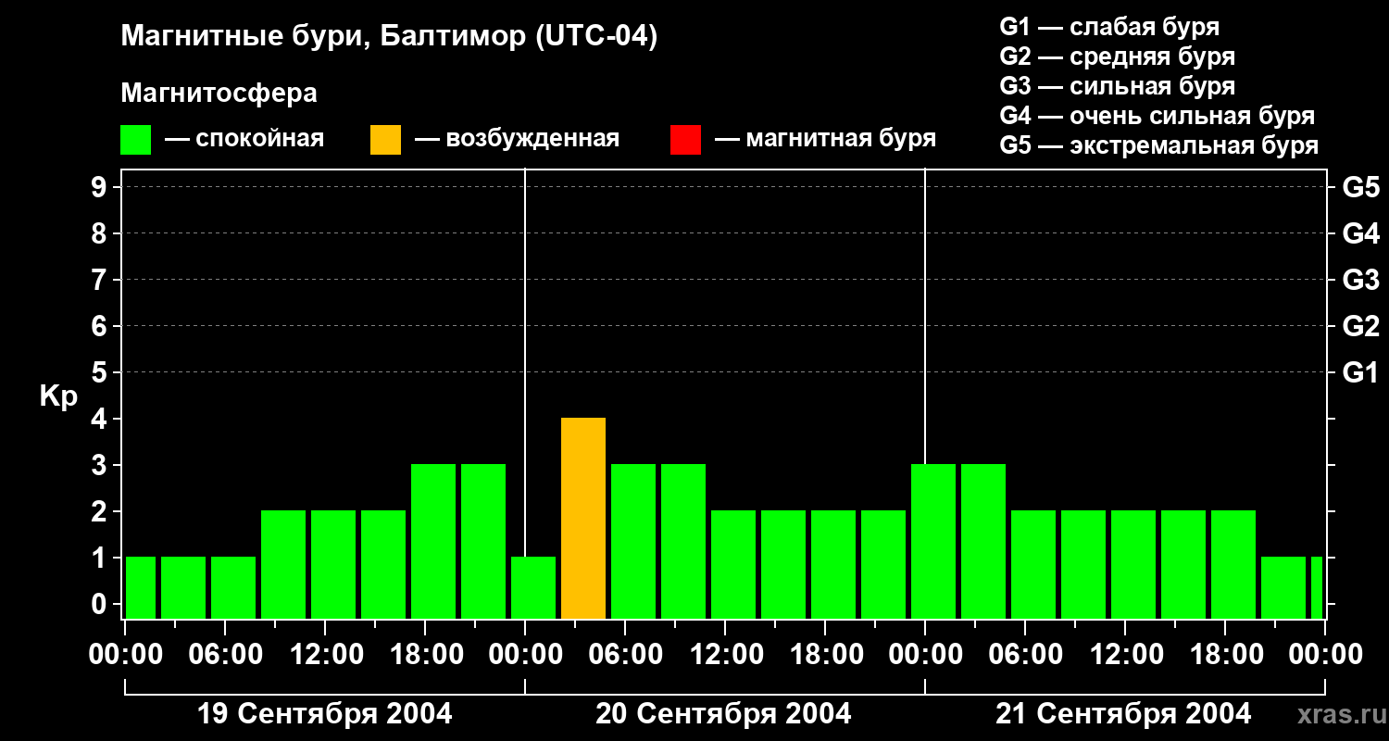Click the standalone 'G5' right-axis label
The image size is (1389, 741).
(1361, 187)
